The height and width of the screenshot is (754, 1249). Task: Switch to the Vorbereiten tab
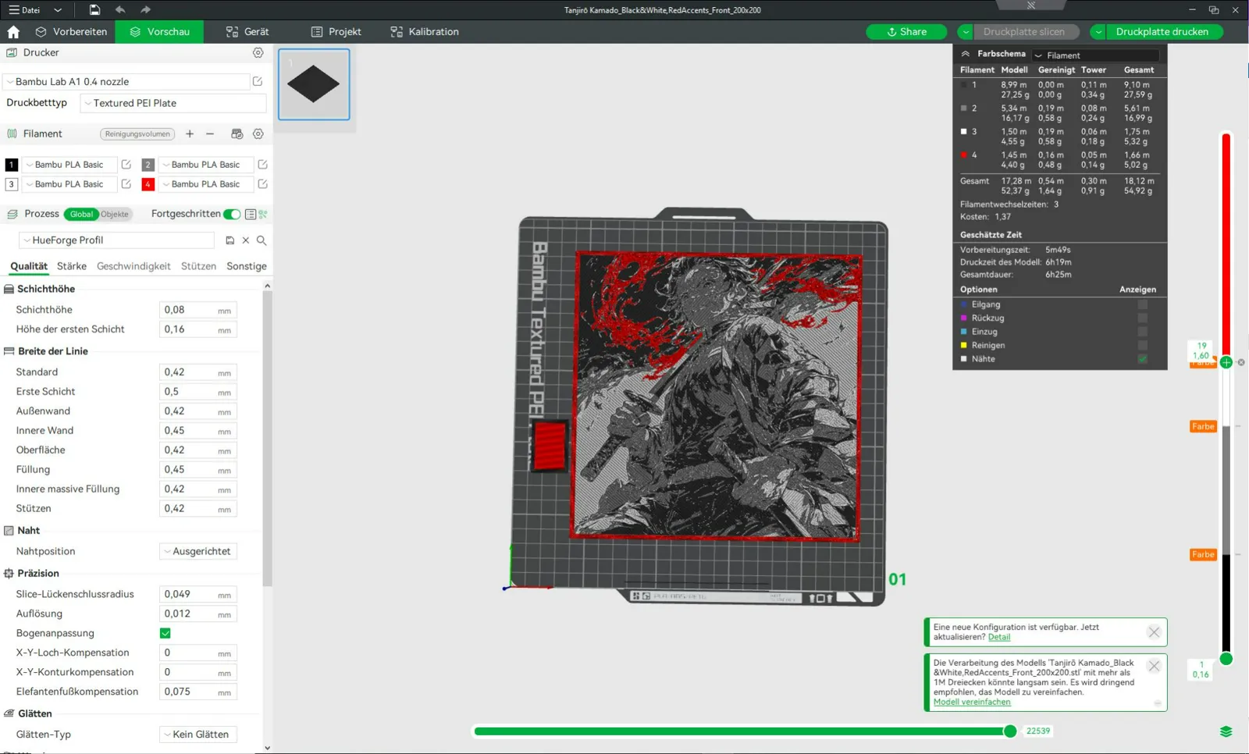(x=71, y=32)
